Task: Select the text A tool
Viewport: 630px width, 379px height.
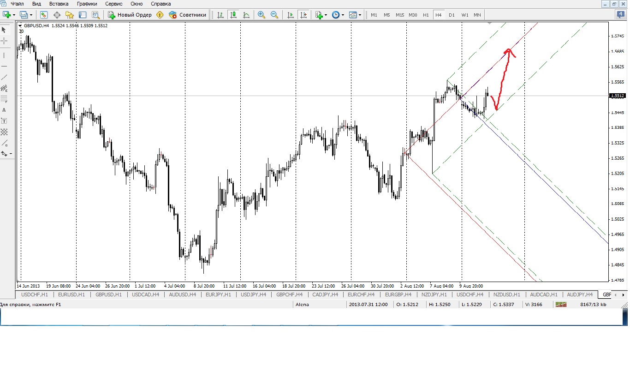Action: [4, 110]
